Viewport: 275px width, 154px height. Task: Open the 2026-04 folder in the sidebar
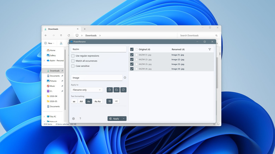[52, 96]
